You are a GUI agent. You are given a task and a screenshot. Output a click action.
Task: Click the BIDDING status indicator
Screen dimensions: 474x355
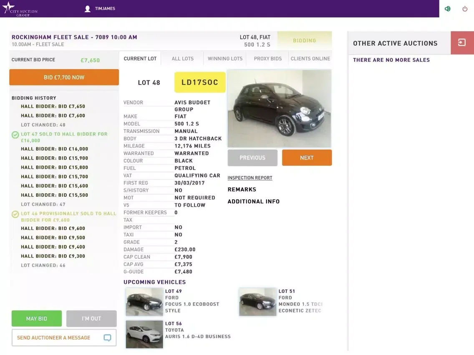(x=305, y=40)
